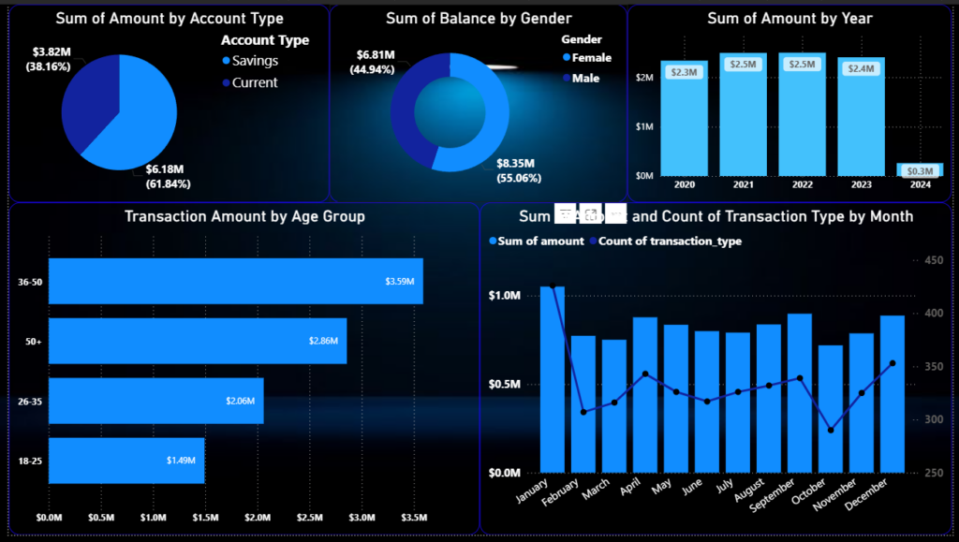The height and width of the screenshot is (542, 959).
Task: Click the $6.18M (61.84%) data label
Action: tap(168, 177)
